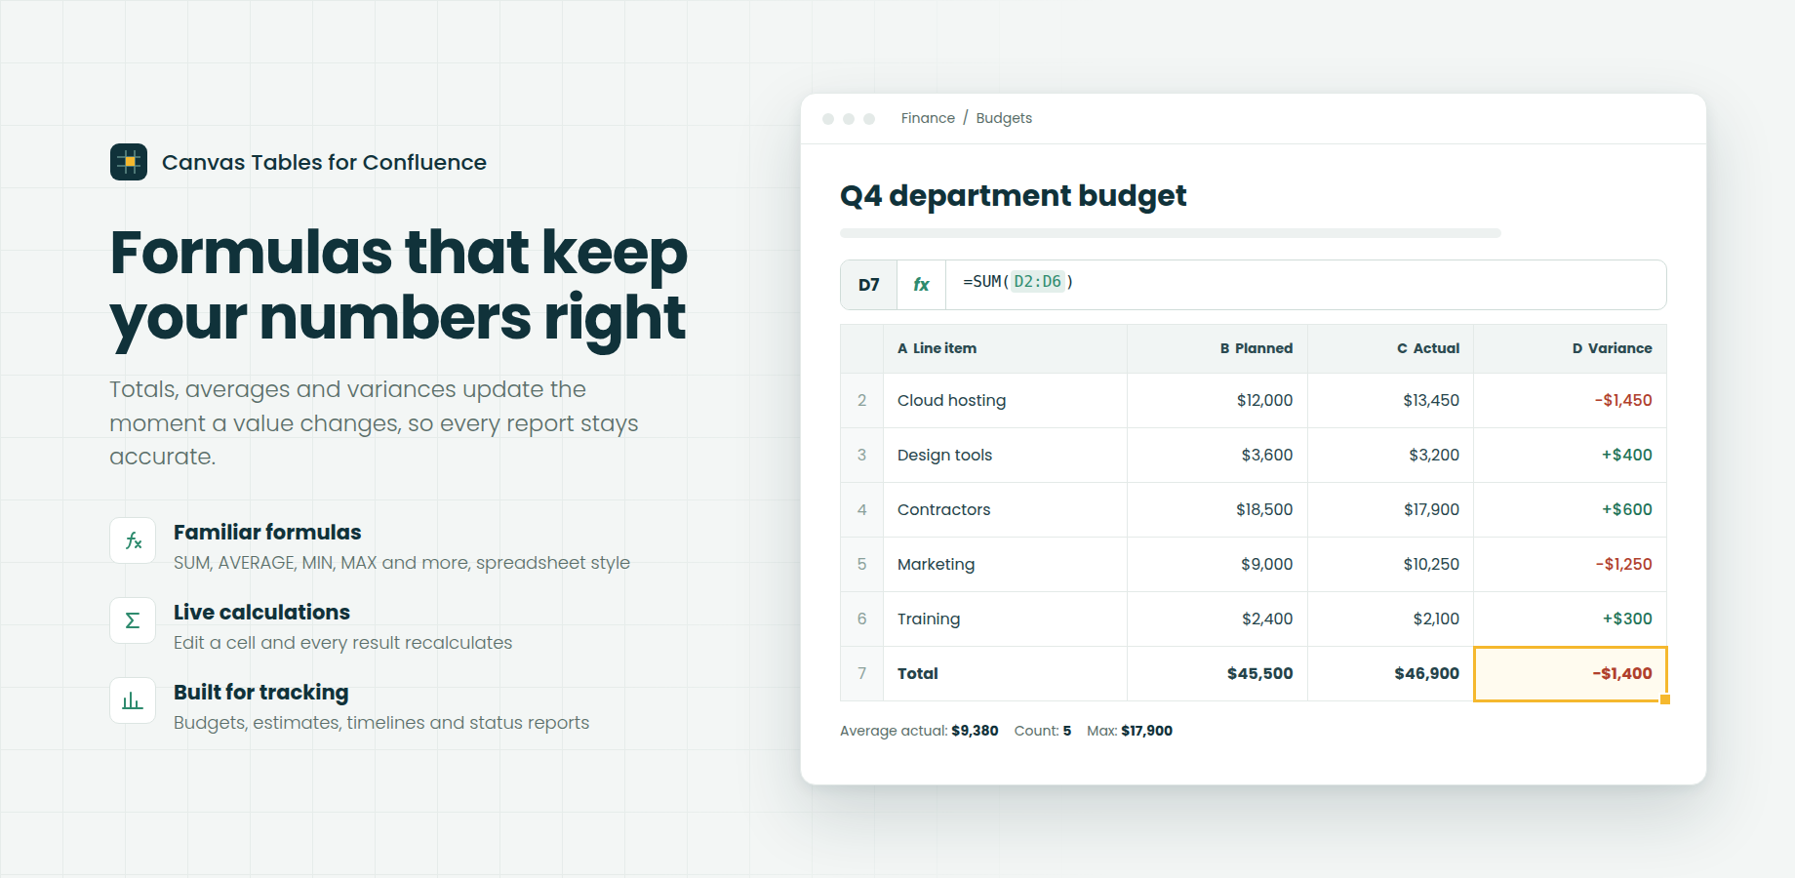Click the fill handle on selected cell D7

[x=1665, y=699]
